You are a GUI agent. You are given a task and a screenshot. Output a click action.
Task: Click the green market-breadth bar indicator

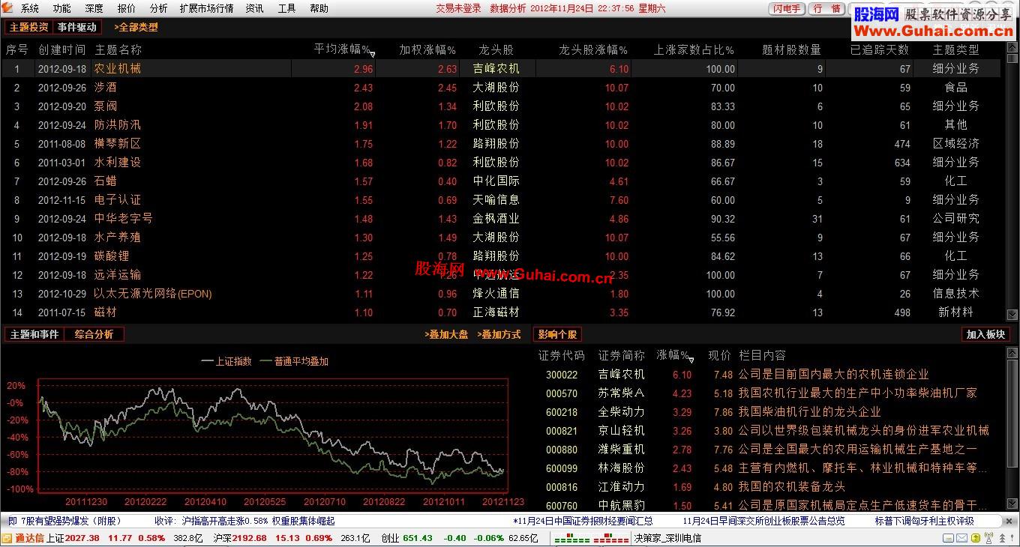pos(572,539)
